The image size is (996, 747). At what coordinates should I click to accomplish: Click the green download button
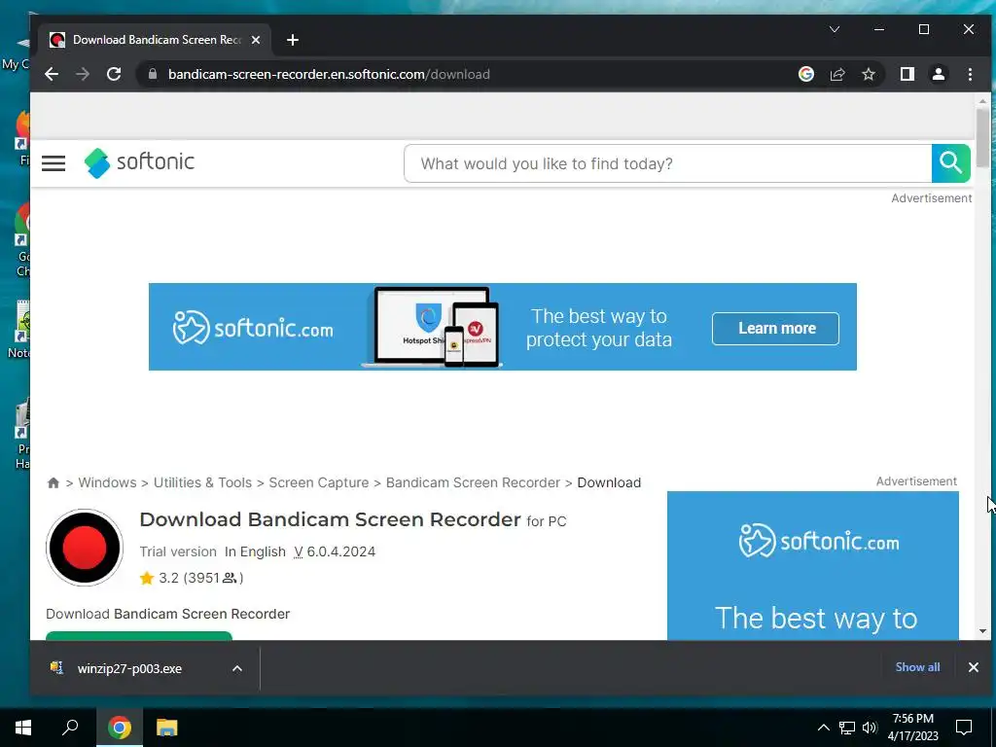pos(139,636)
